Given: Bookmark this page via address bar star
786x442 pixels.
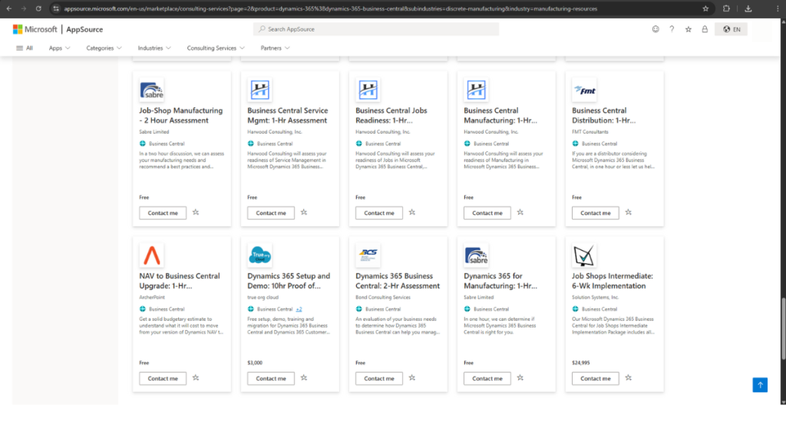Looking at the screenshot, I should (706, 8).
